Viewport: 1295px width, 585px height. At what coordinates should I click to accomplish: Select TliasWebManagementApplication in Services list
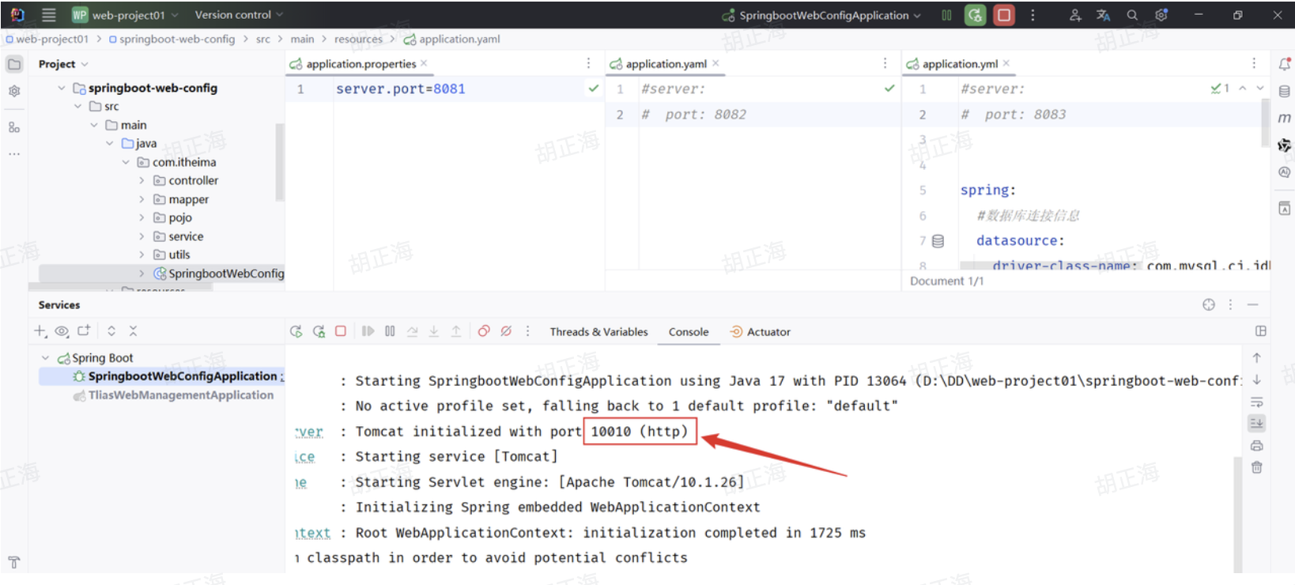[180, 395]
